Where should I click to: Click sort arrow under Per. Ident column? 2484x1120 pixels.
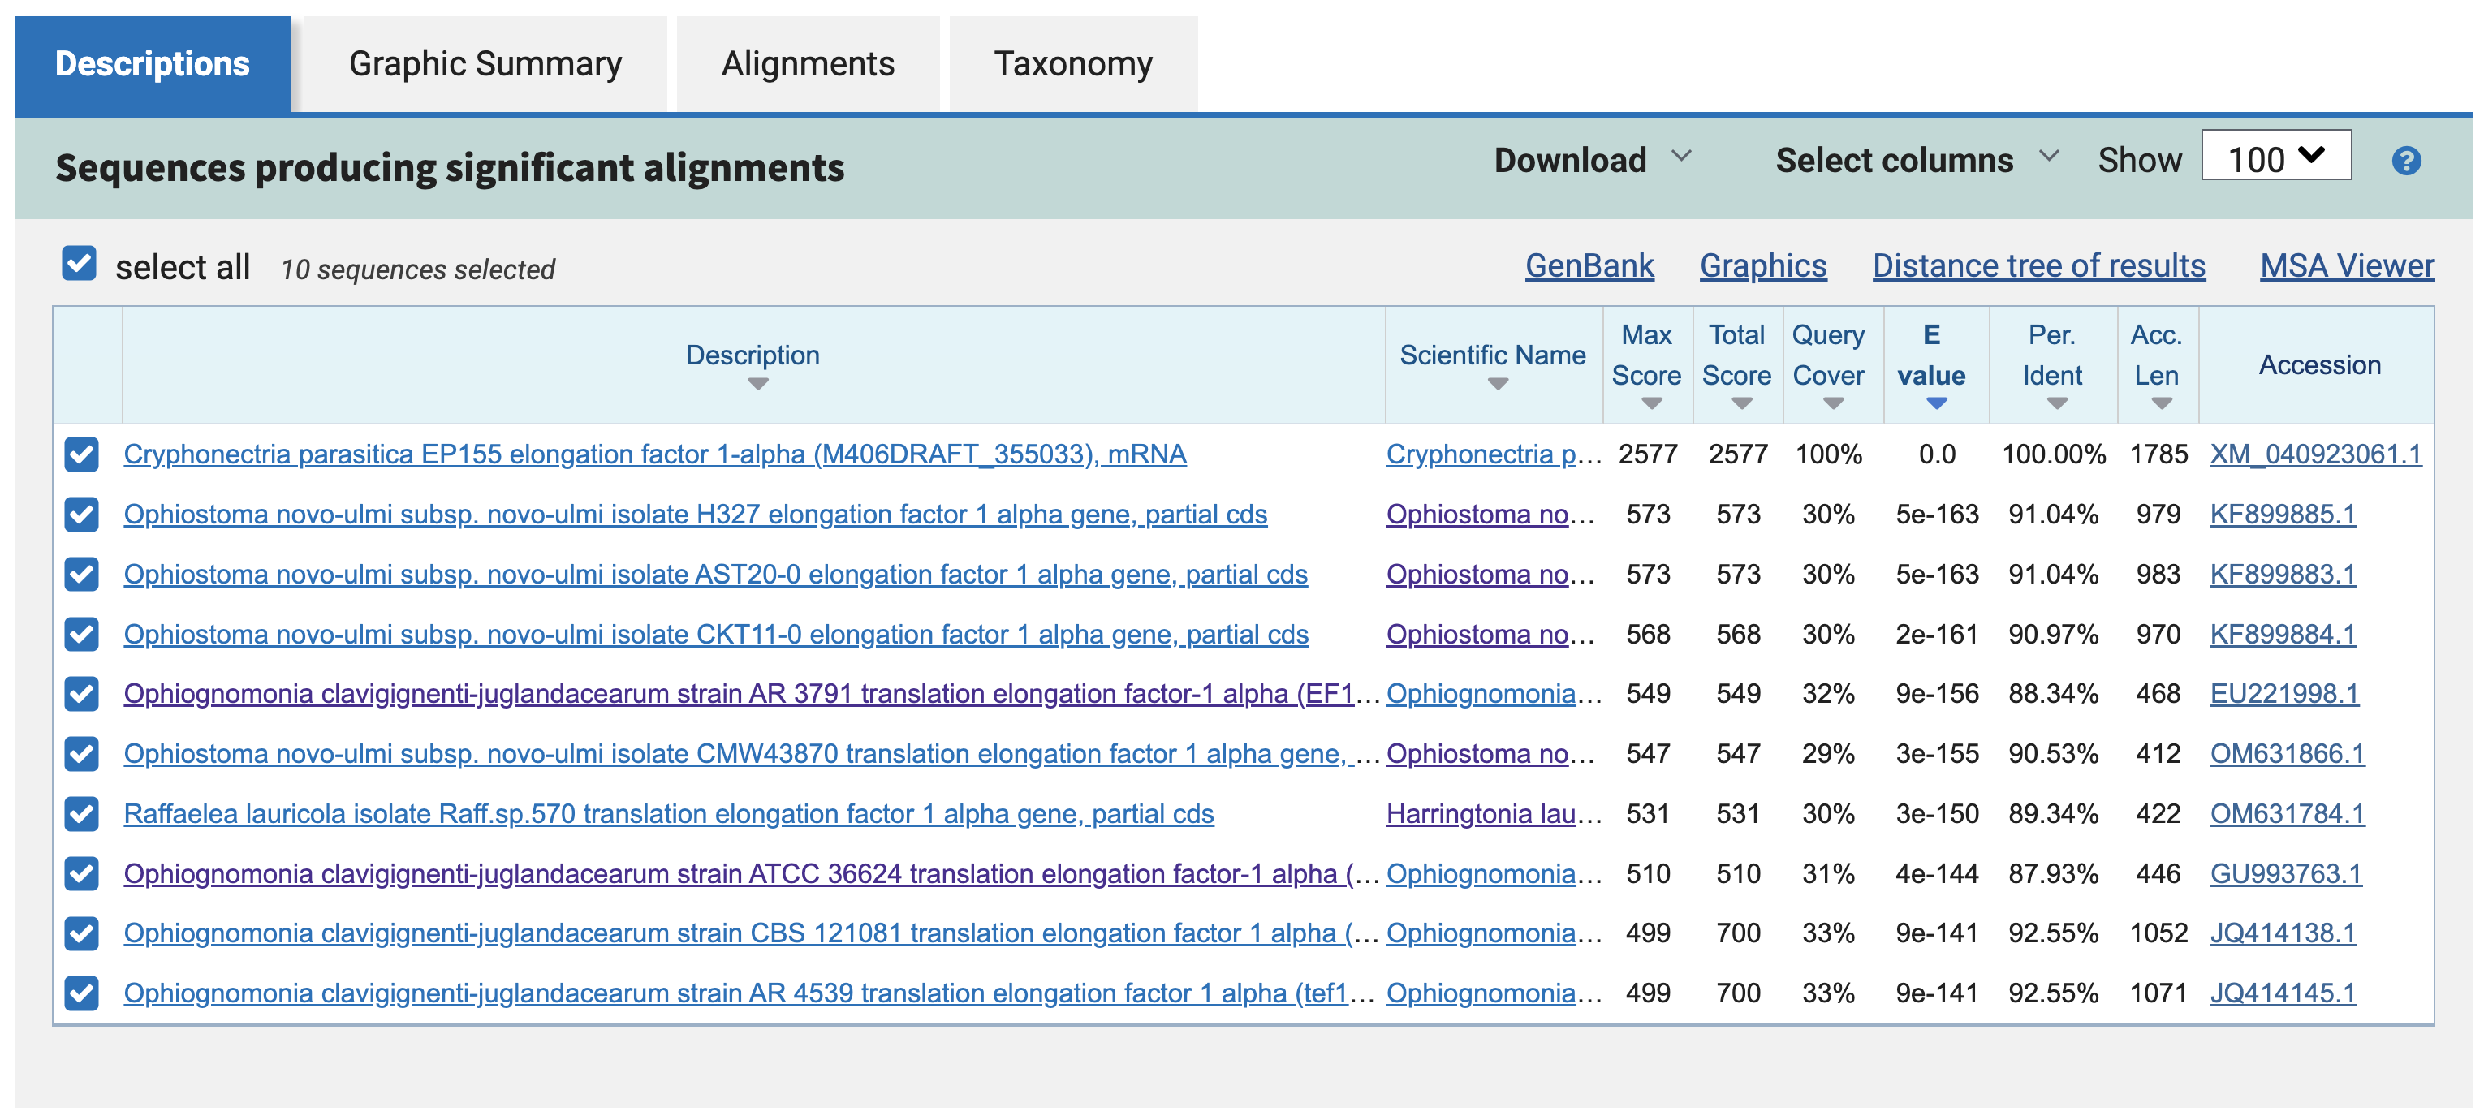(2057, 404)
